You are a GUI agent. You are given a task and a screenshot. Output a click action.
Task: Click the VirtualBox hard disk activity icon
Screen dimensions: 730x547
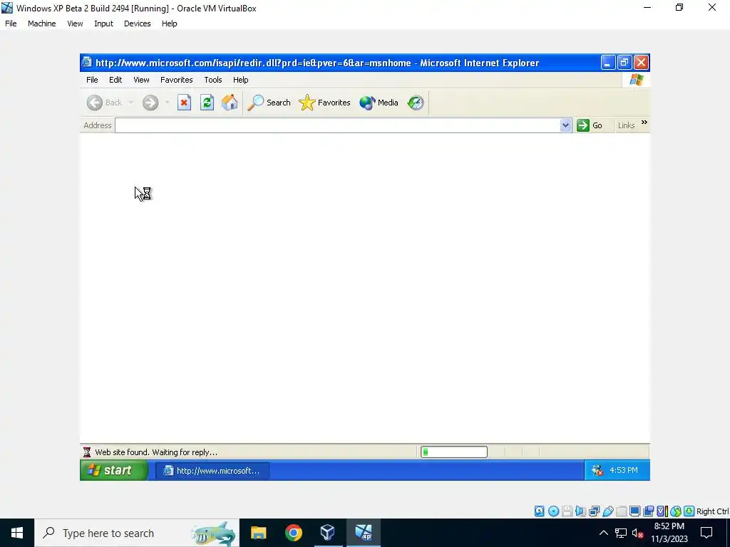pos(539,511)
